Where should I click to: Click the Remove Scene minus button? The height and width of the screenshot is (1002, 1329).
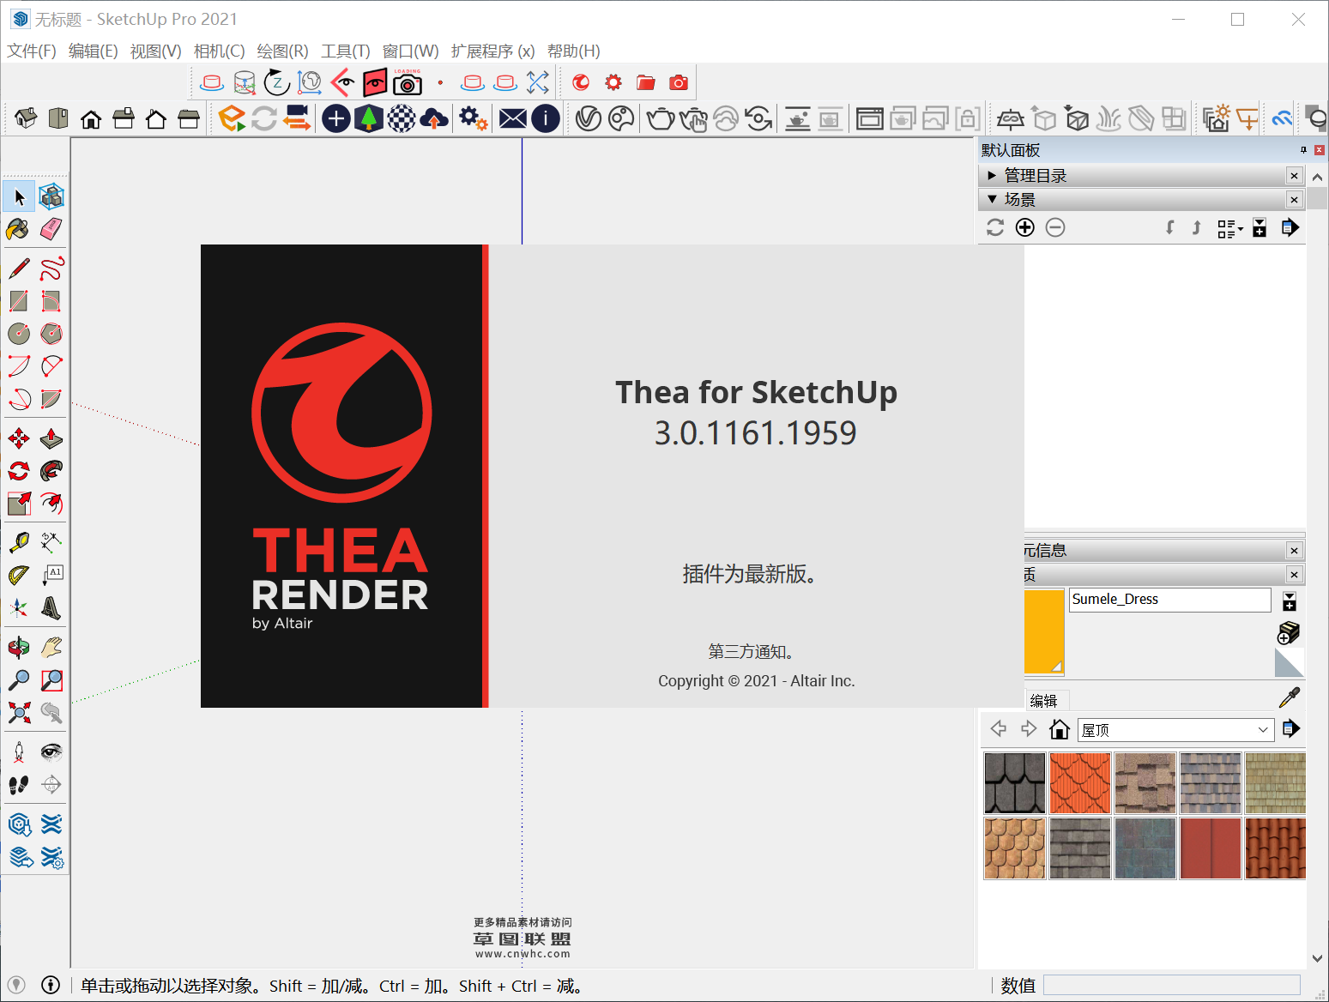[x=1055, y=227]
